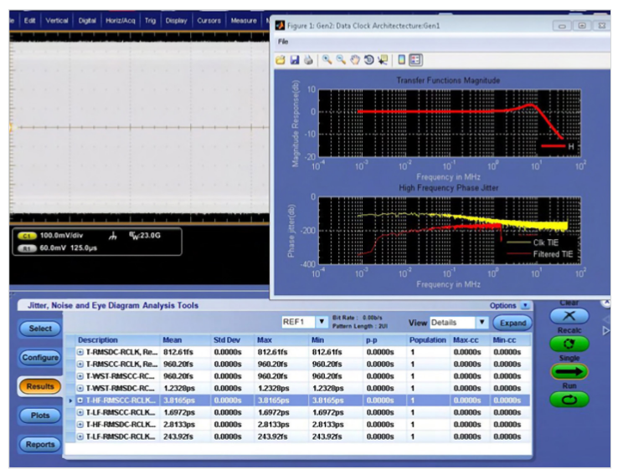The width and height of the screenshot is (618, 474).
Task: Open the Cursors menu
Action: point(209,20)
